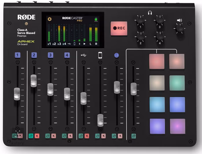Toggle the green solo button for channel 3
The image size is (202, 154).
[x=47, y=136]
